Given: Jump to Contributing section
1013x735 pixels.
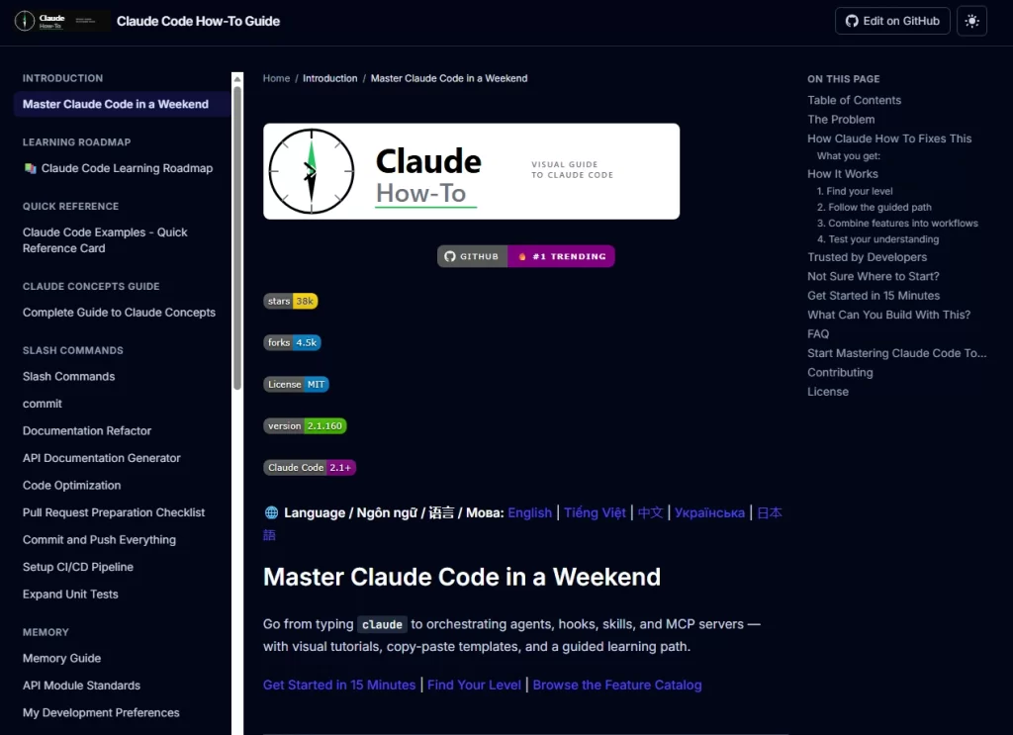Looking at the screenshot, I should pos(840,372).
